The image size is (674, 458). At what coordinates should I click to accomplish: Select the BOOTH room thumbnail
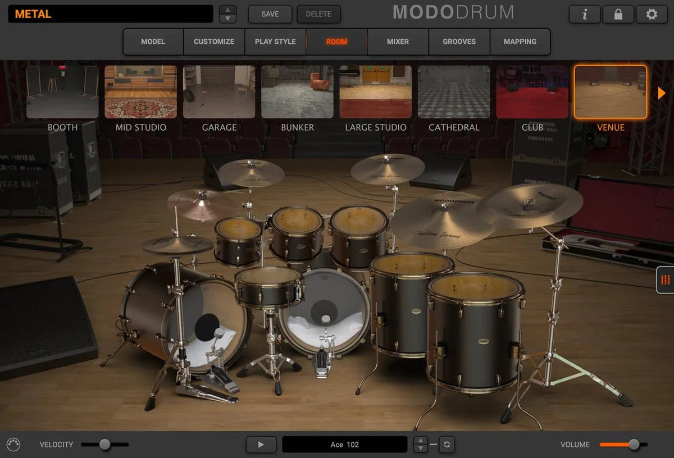(62, 91)
